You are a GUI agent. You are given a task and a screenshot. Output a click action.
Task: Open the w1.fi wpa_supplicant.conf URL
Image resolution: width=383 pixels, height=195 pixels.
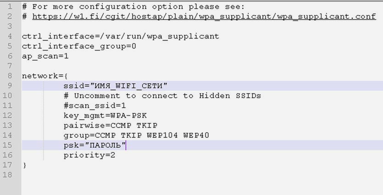204,17
